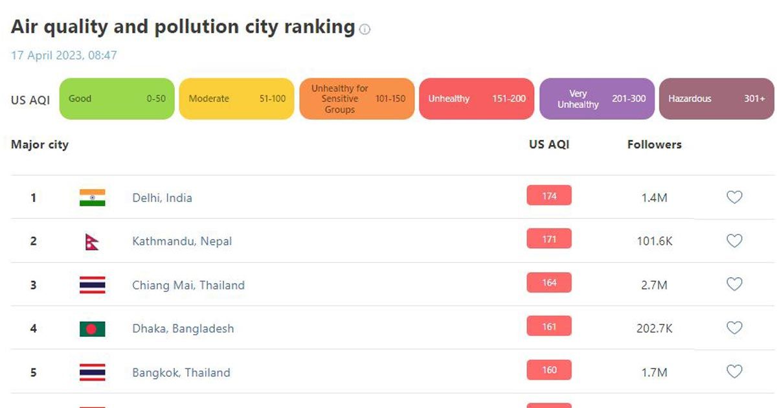The image size is (777, 408).
Task: Click the Followers column header
Action: click(x=655, y=144)
